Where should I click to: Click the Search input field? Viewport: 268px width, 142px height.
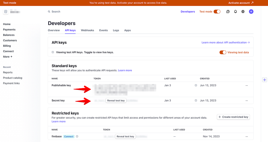click(56, 12)
